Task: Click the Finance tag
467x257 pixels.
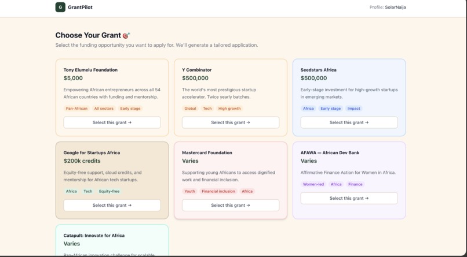Action: coord(355,184)
